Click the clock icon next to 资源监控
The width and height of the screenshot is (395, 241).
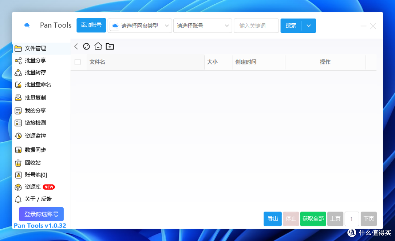(18, 136)
